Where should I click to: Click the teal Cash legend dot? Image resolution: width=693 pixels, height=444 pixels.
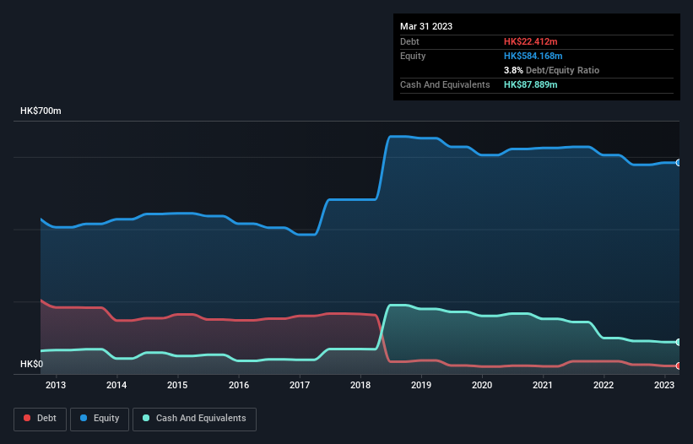[x=146, y=418]
